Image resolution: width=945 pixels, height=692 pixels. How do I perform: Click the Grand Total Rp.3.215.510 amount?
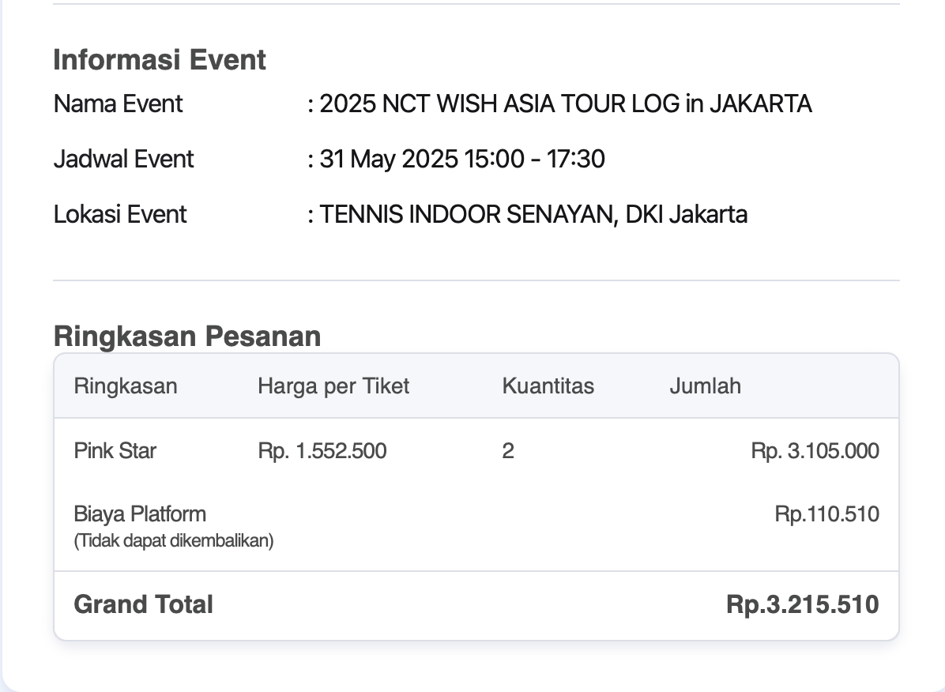(803, 604)
